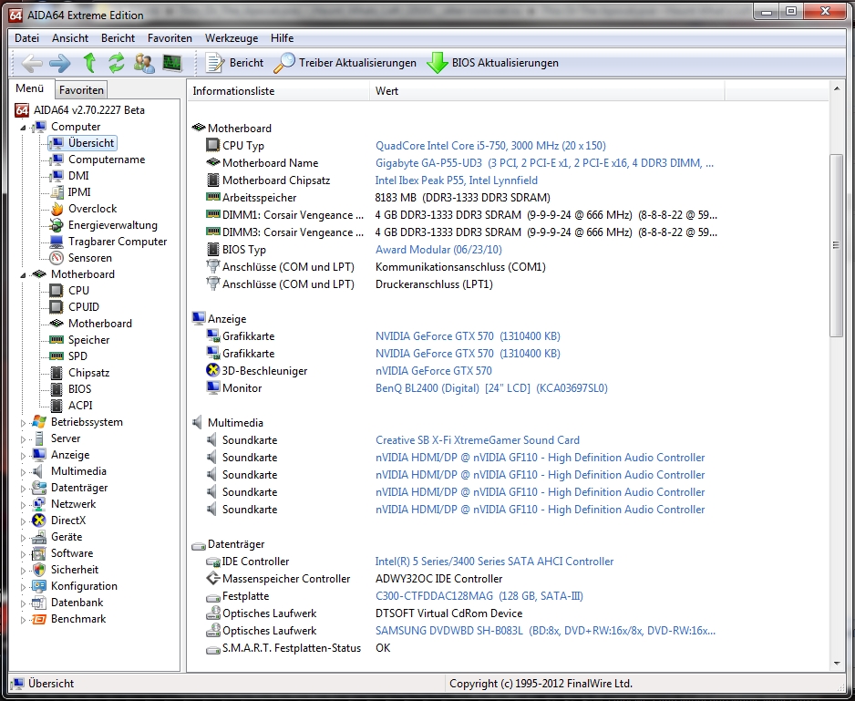The image size is (855, 701).
Task: Open the BenQ BL2400 monitor link
Action: (491, 387)
